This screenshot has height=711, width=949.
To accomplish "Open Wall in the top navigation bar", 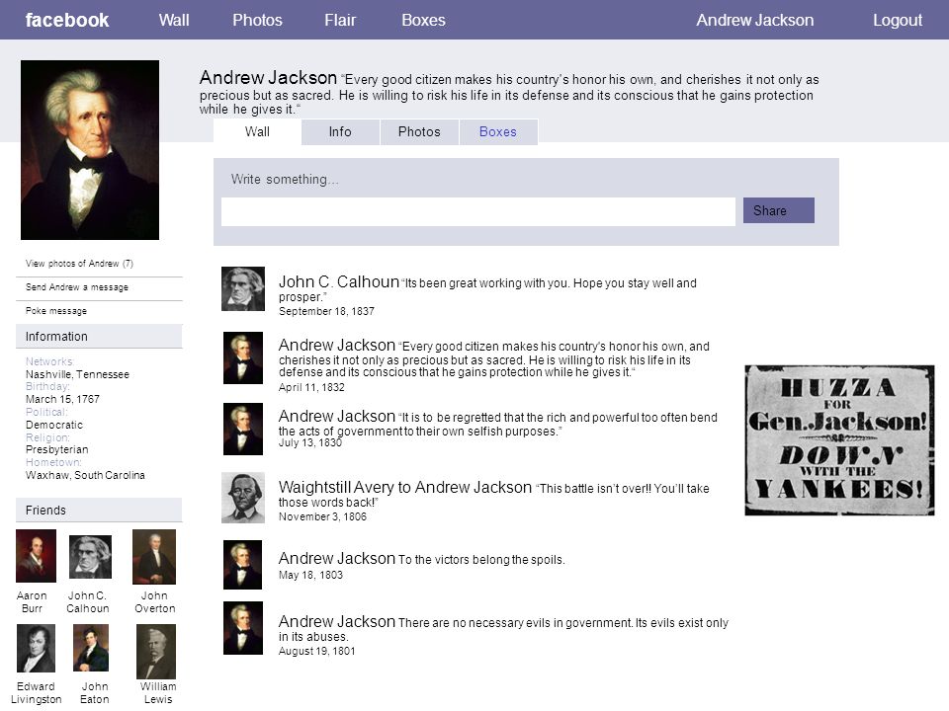I will pos(174,20).
